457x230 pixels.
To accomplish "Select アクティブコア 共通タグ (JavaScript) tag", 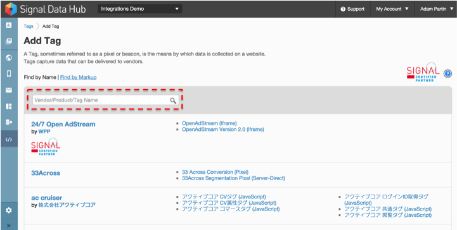I will 388,209.
